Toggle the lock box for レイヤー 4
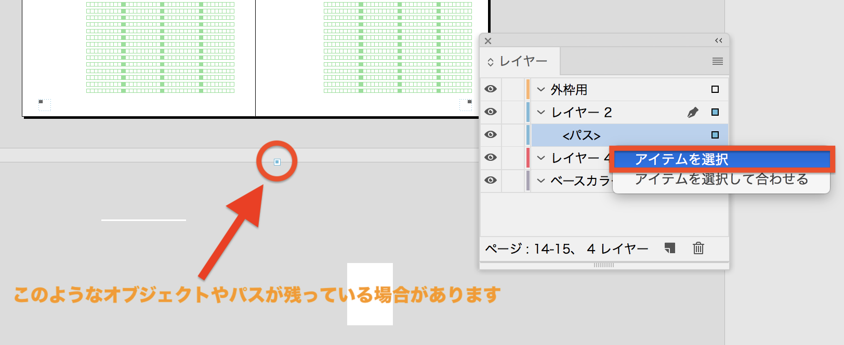Image resolution: width=844 pixels, height=345 pixels. [513, 158]
